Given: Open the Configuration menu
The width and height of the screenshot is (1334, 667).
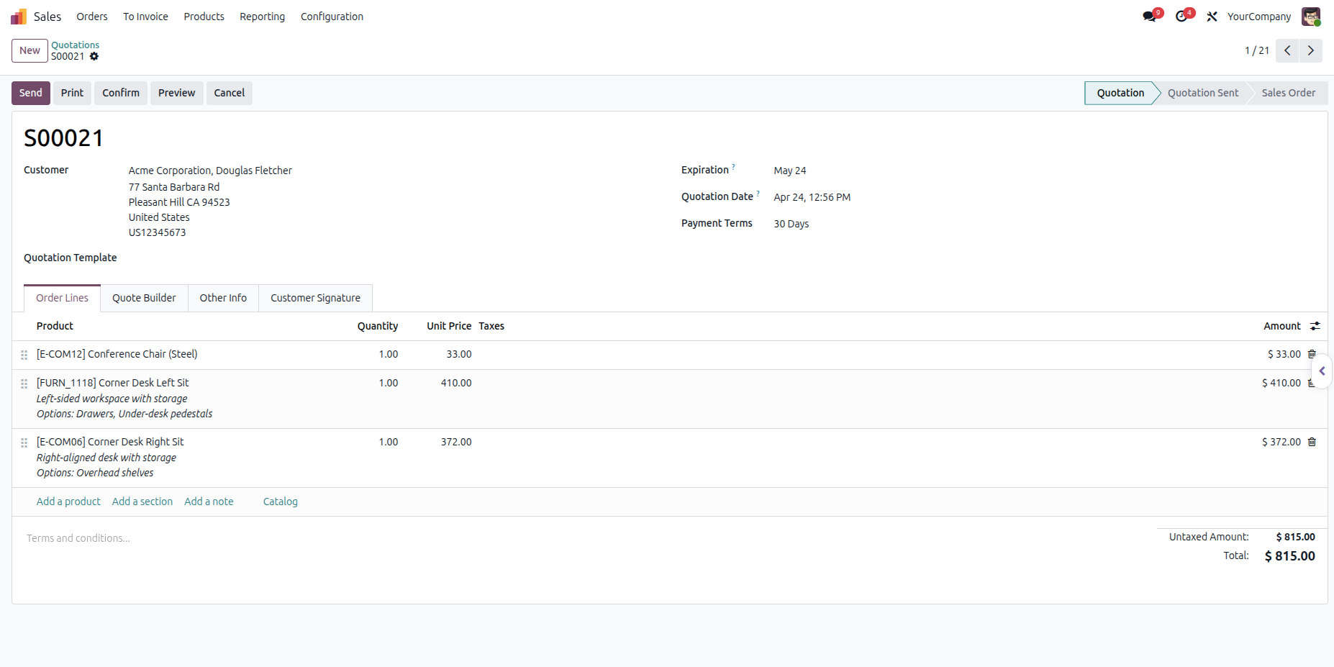Looking at the screenshot, I should tap(332, 17).
